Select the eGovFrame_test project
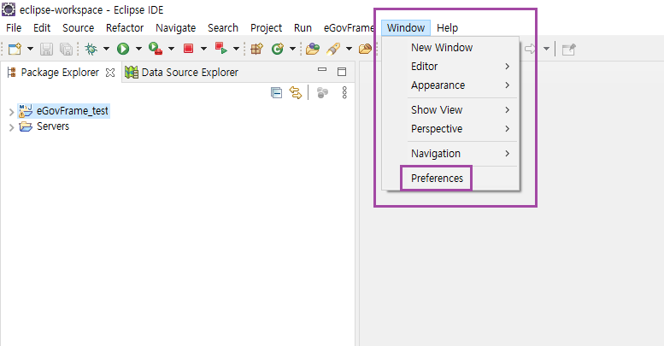This screenshot has height=346, width=664. point(73,111)
